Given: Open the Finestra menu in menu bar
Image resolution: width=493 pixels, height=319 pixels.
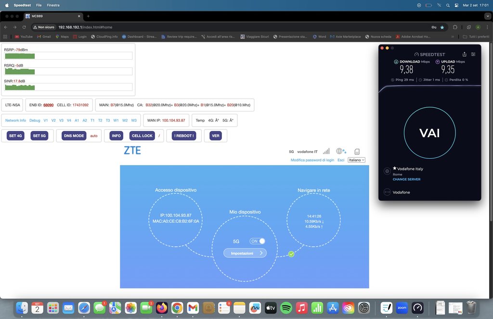Looking at the screenshot, I should [x=53, y=5].
